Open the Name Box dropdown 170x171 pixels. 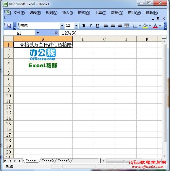pyautogui.click(x=38, y=33)
